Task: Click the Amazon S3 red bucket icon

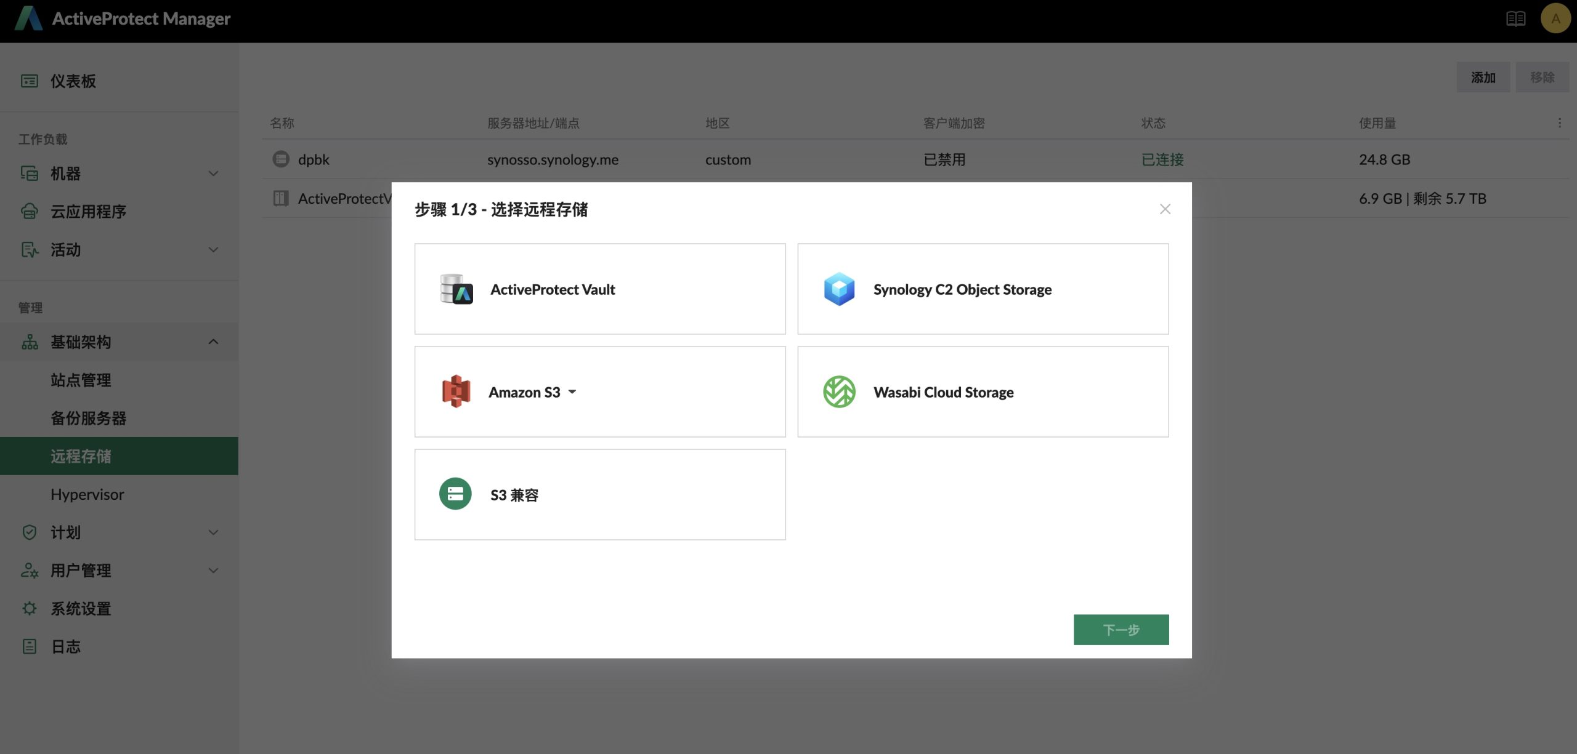Action: click(x=456, y=392)
